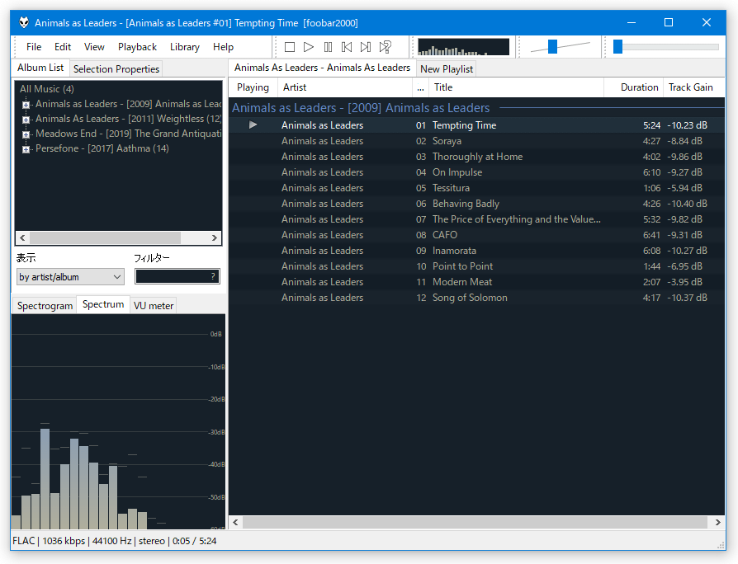The width and height of the screenshot is (738, 564).
Task: Click the foobar2000 alien logo icon
Action: [x=24, y=22]
